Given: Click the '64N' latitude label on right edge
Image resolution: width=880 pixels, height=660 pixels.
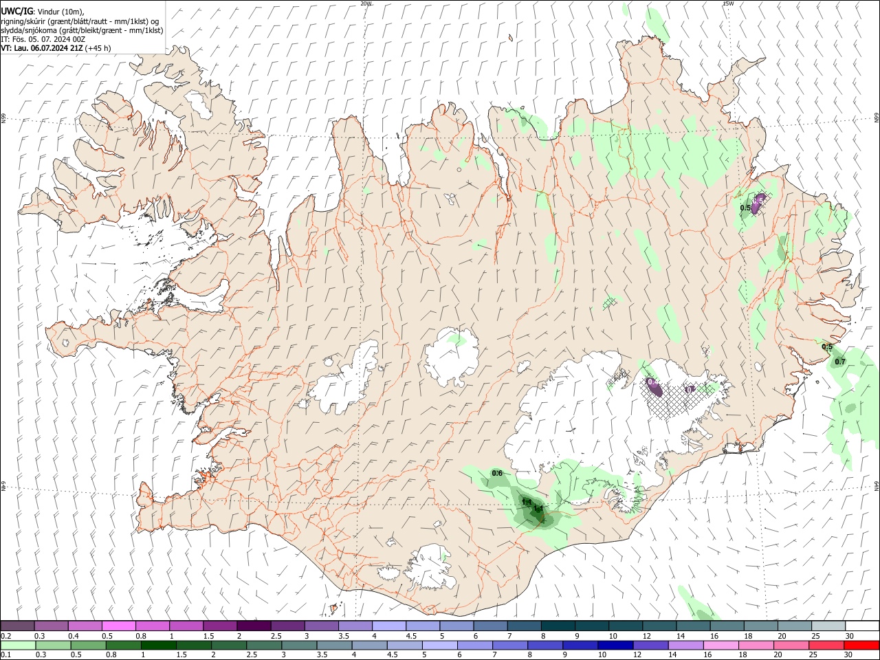Looking at the screenshot, I should coord(877,486).
